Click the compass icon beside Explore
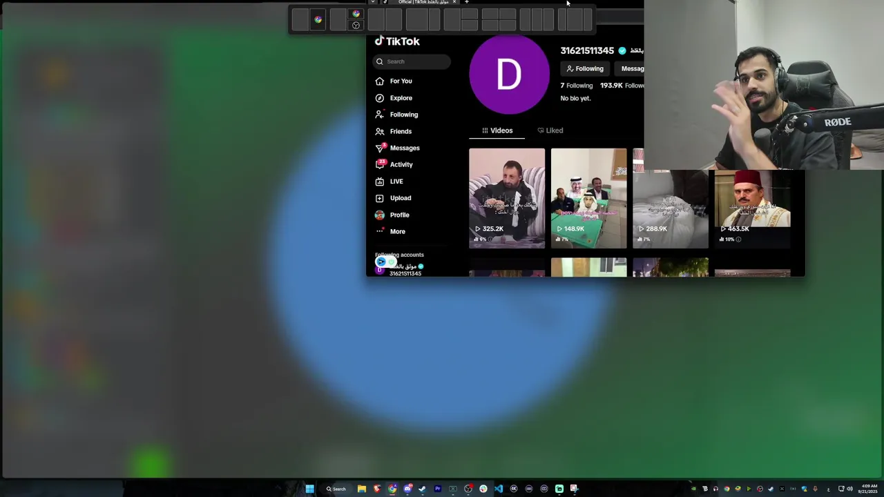884x497 pixels. point(379,98)
